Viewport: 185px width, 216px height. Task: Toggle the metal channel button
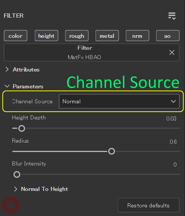(107, 36)
